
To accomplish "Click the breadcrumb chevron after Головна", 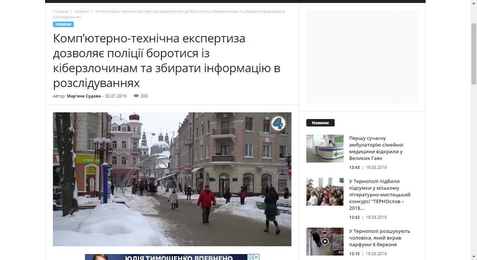I will (71, 12).
